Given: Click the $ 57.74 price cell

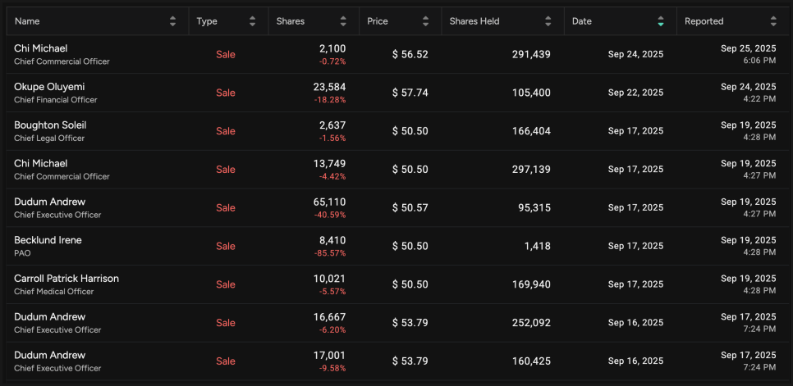Looking at the screenshot, I should point(410,93).
